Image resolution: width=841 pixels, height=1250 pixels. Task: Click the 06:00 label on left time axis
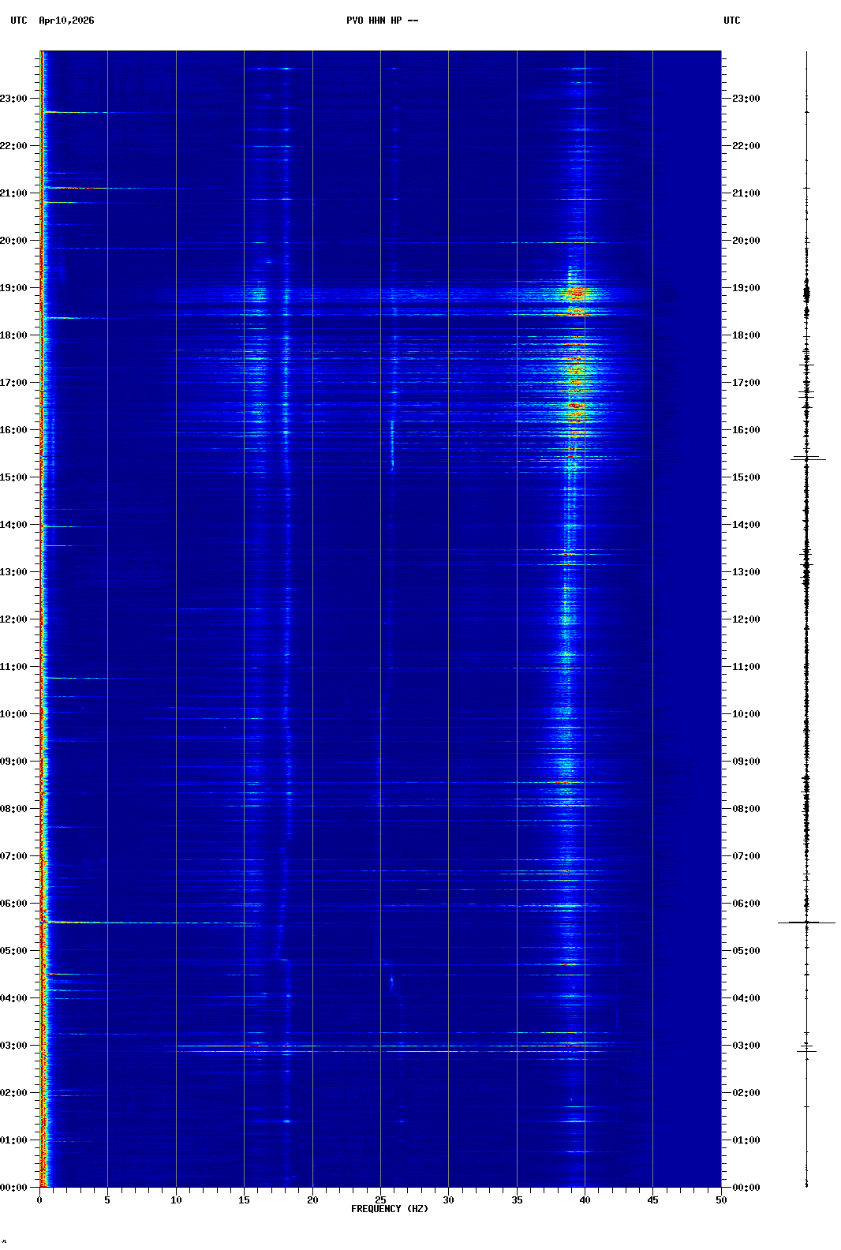(x=14, y=904)
